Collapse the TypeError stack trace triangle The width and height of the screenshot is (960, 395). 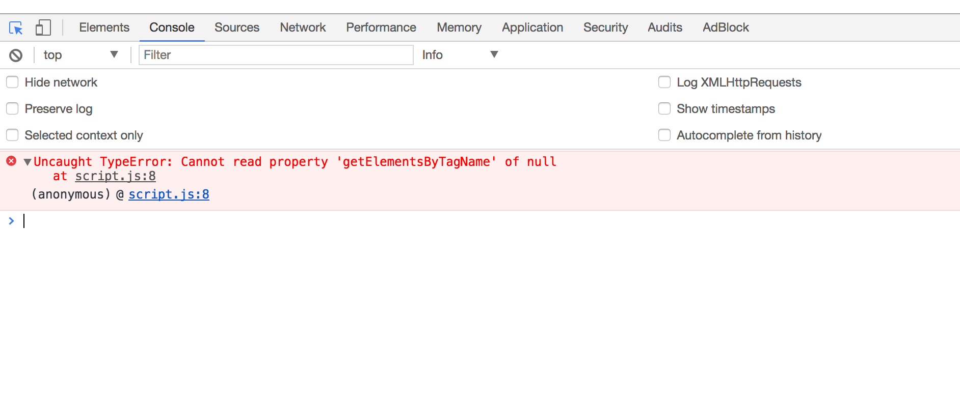[28, 162]
